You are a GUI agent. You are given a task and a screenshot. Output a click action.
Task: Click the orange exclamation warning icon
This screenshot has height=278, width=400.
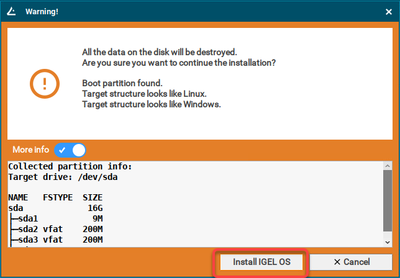(x=45, y=84)
